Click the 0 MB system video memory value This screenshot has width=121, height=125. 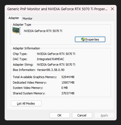tap(65, 88)
